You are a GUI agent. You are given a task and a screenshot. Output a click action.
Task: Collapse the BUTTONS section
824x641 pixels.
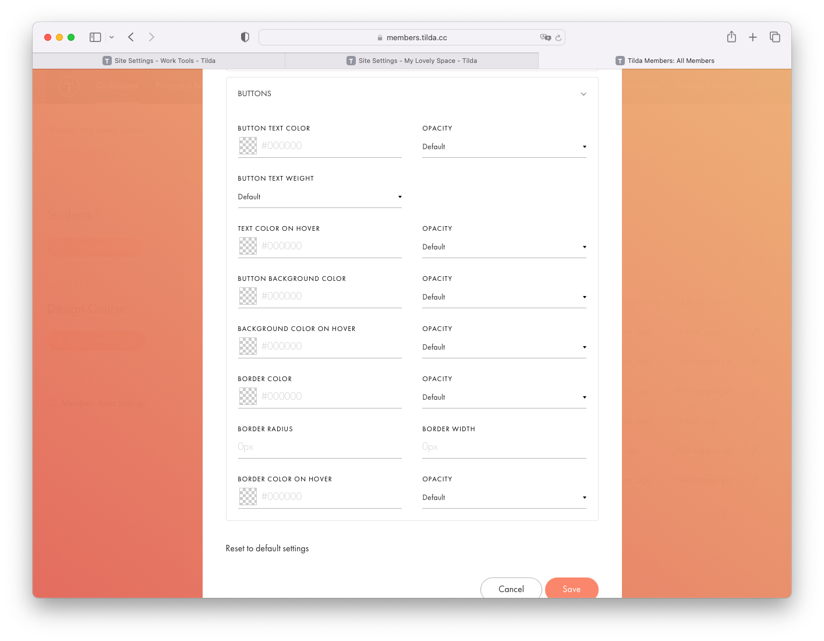[583, 93]
